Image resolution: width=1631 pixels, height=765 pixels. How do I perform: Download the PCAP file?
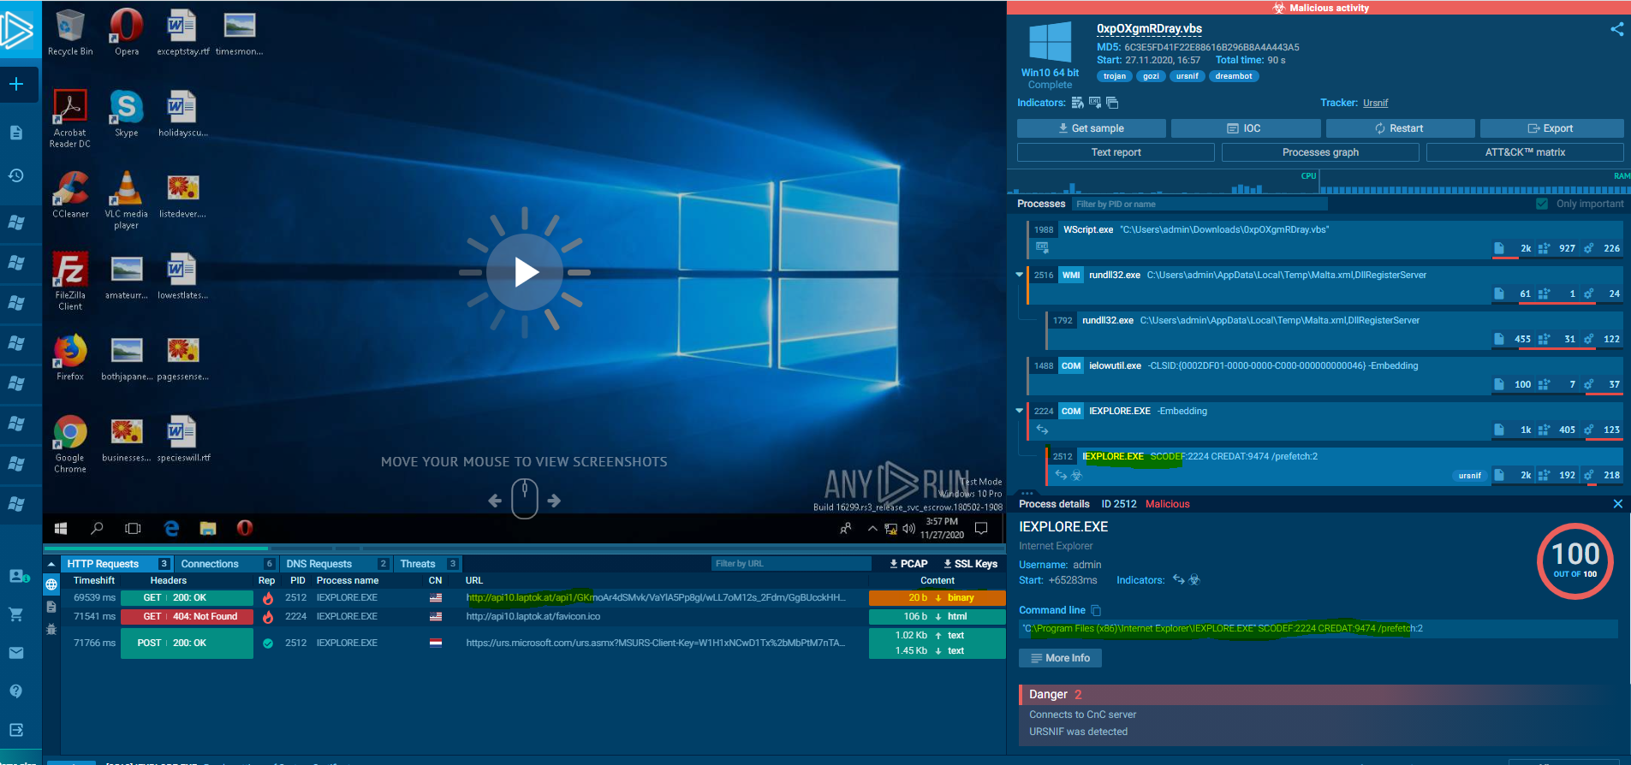click(908, 564)
